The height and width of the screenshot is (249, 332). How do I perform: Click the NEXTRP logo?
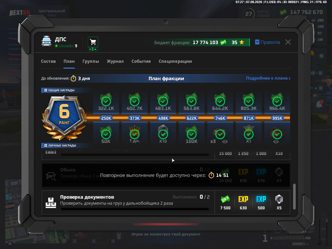[19, 13]
